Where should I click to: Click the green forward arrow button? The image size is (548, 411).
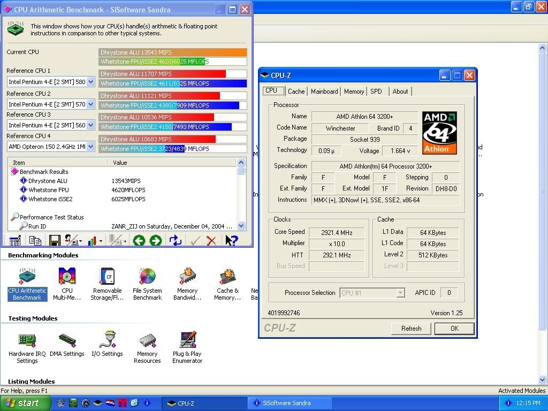coord(156,241)
